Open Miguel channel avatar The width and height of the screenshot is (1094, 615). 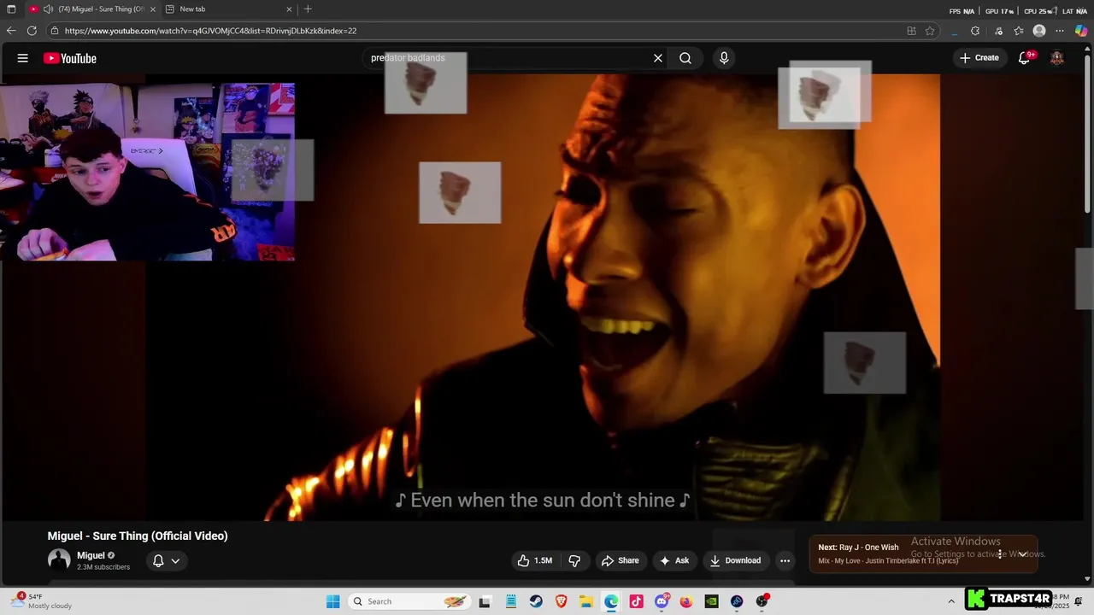pyautogui.click(x=59, y=560)
